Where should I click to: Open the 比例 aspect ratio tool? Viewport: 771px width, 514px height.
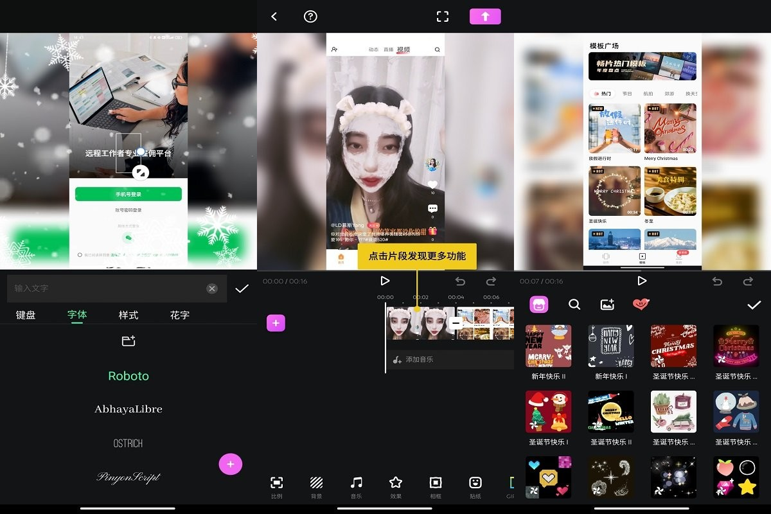point(276,486)
